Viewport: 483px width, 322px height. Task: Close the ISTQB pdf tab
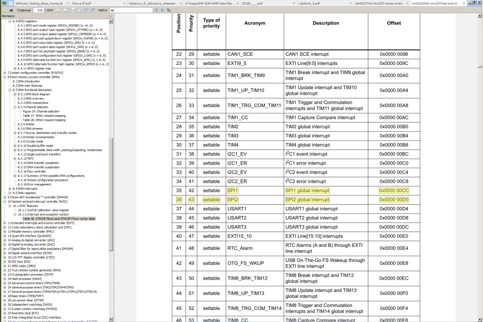click(x=294, y=3)
